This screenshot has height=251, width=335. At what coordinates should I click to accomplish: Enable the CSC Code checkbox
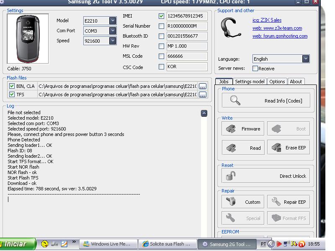[161, 67]
